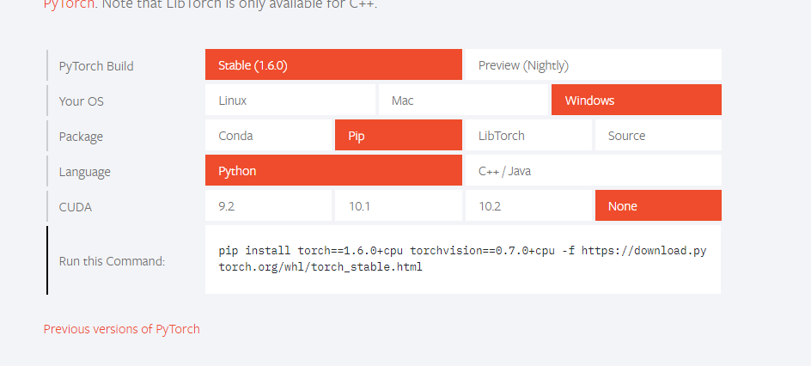Select the Stable (1.6.0) build option
Image resolution: width=811 pixels, height=366 pixels.
pos(333,65)
